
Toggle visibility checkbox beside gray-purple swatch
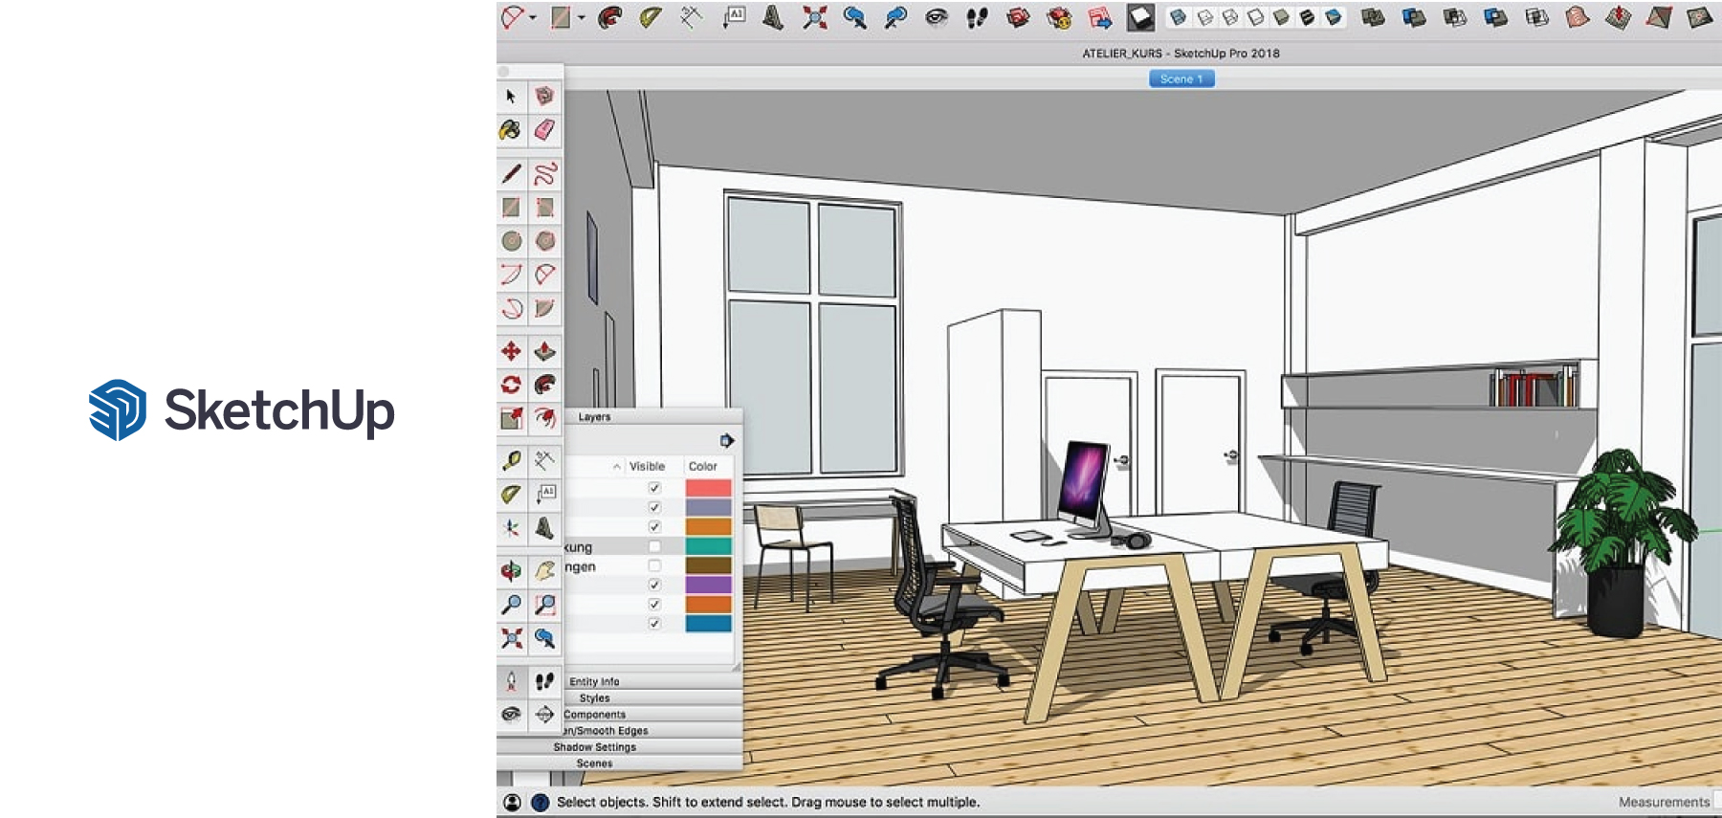[654, 507]
